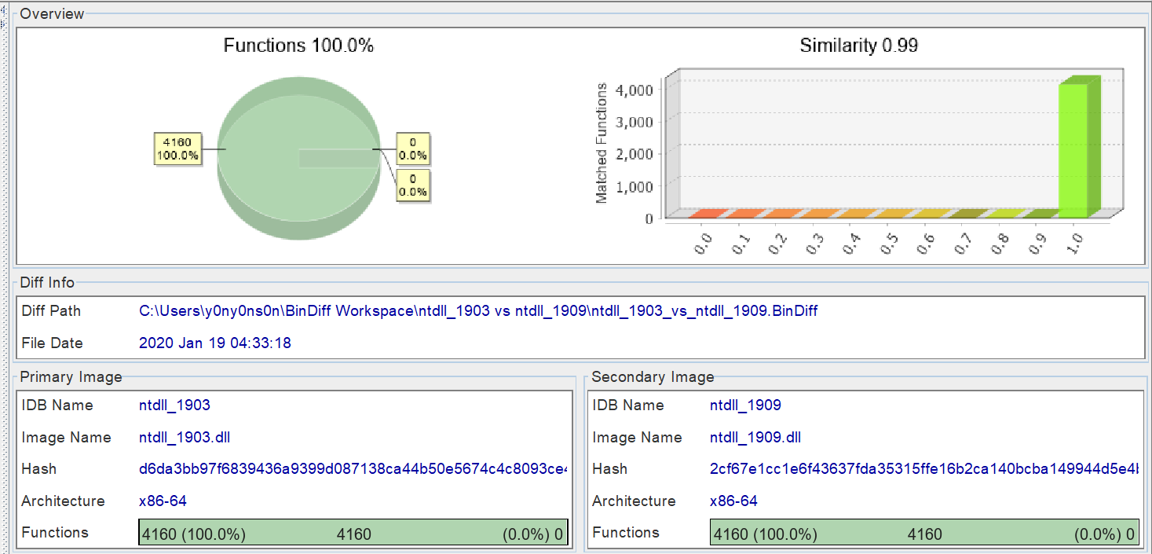This screenshot has height=554, width=1152.
Task: Click the tall green bar in Similarity histogram
Action: (x=1075, y=148)
